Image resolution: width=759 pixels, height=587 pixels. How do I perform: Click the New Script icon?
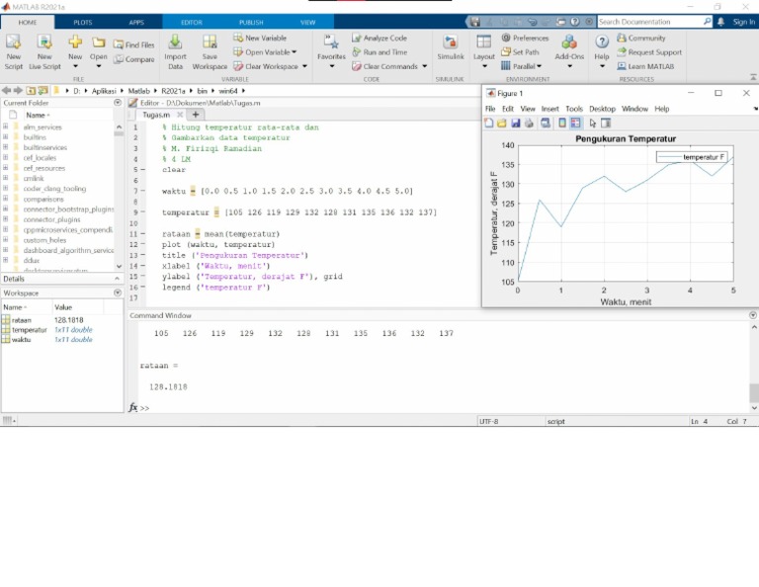14,42
